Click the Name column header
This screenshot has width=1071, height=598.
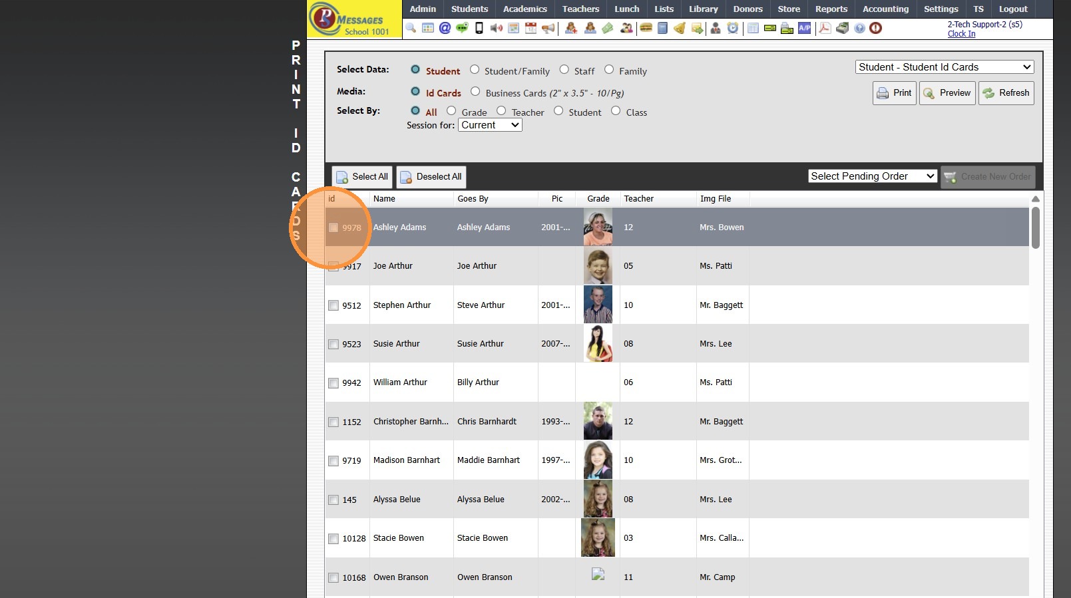point(384,199)
